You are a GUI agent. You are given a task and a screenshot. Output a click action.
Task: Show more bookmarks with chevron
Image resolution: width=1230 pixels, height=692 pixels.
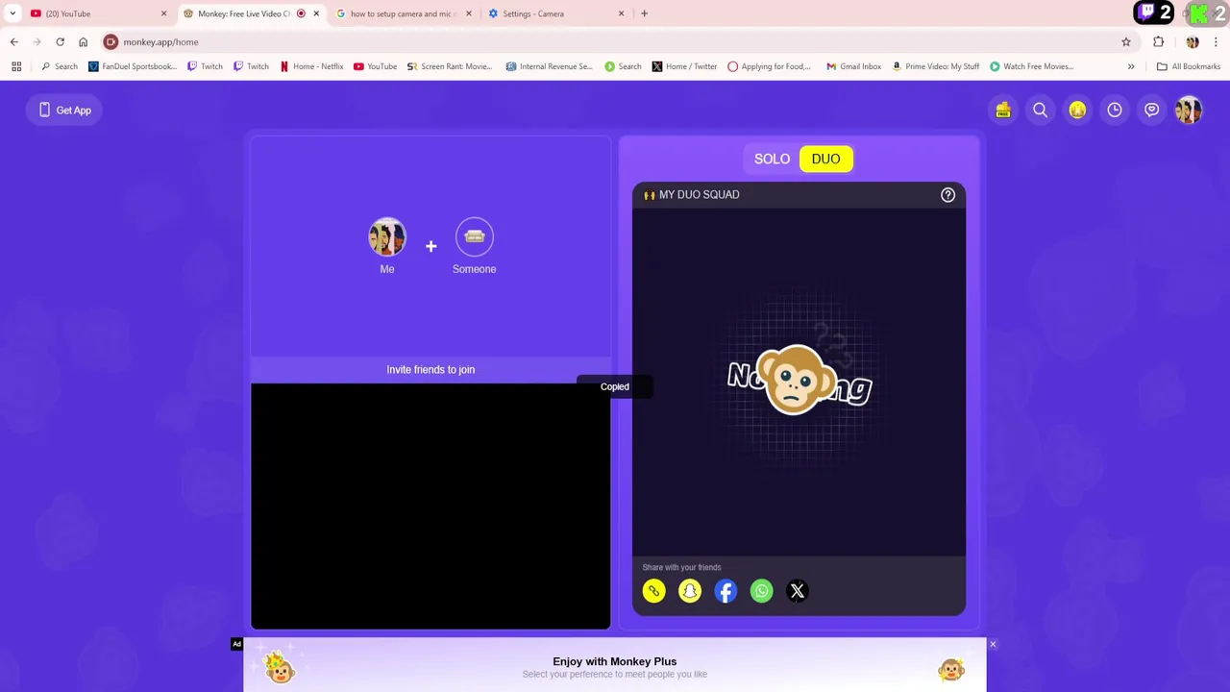point(1131,66)
